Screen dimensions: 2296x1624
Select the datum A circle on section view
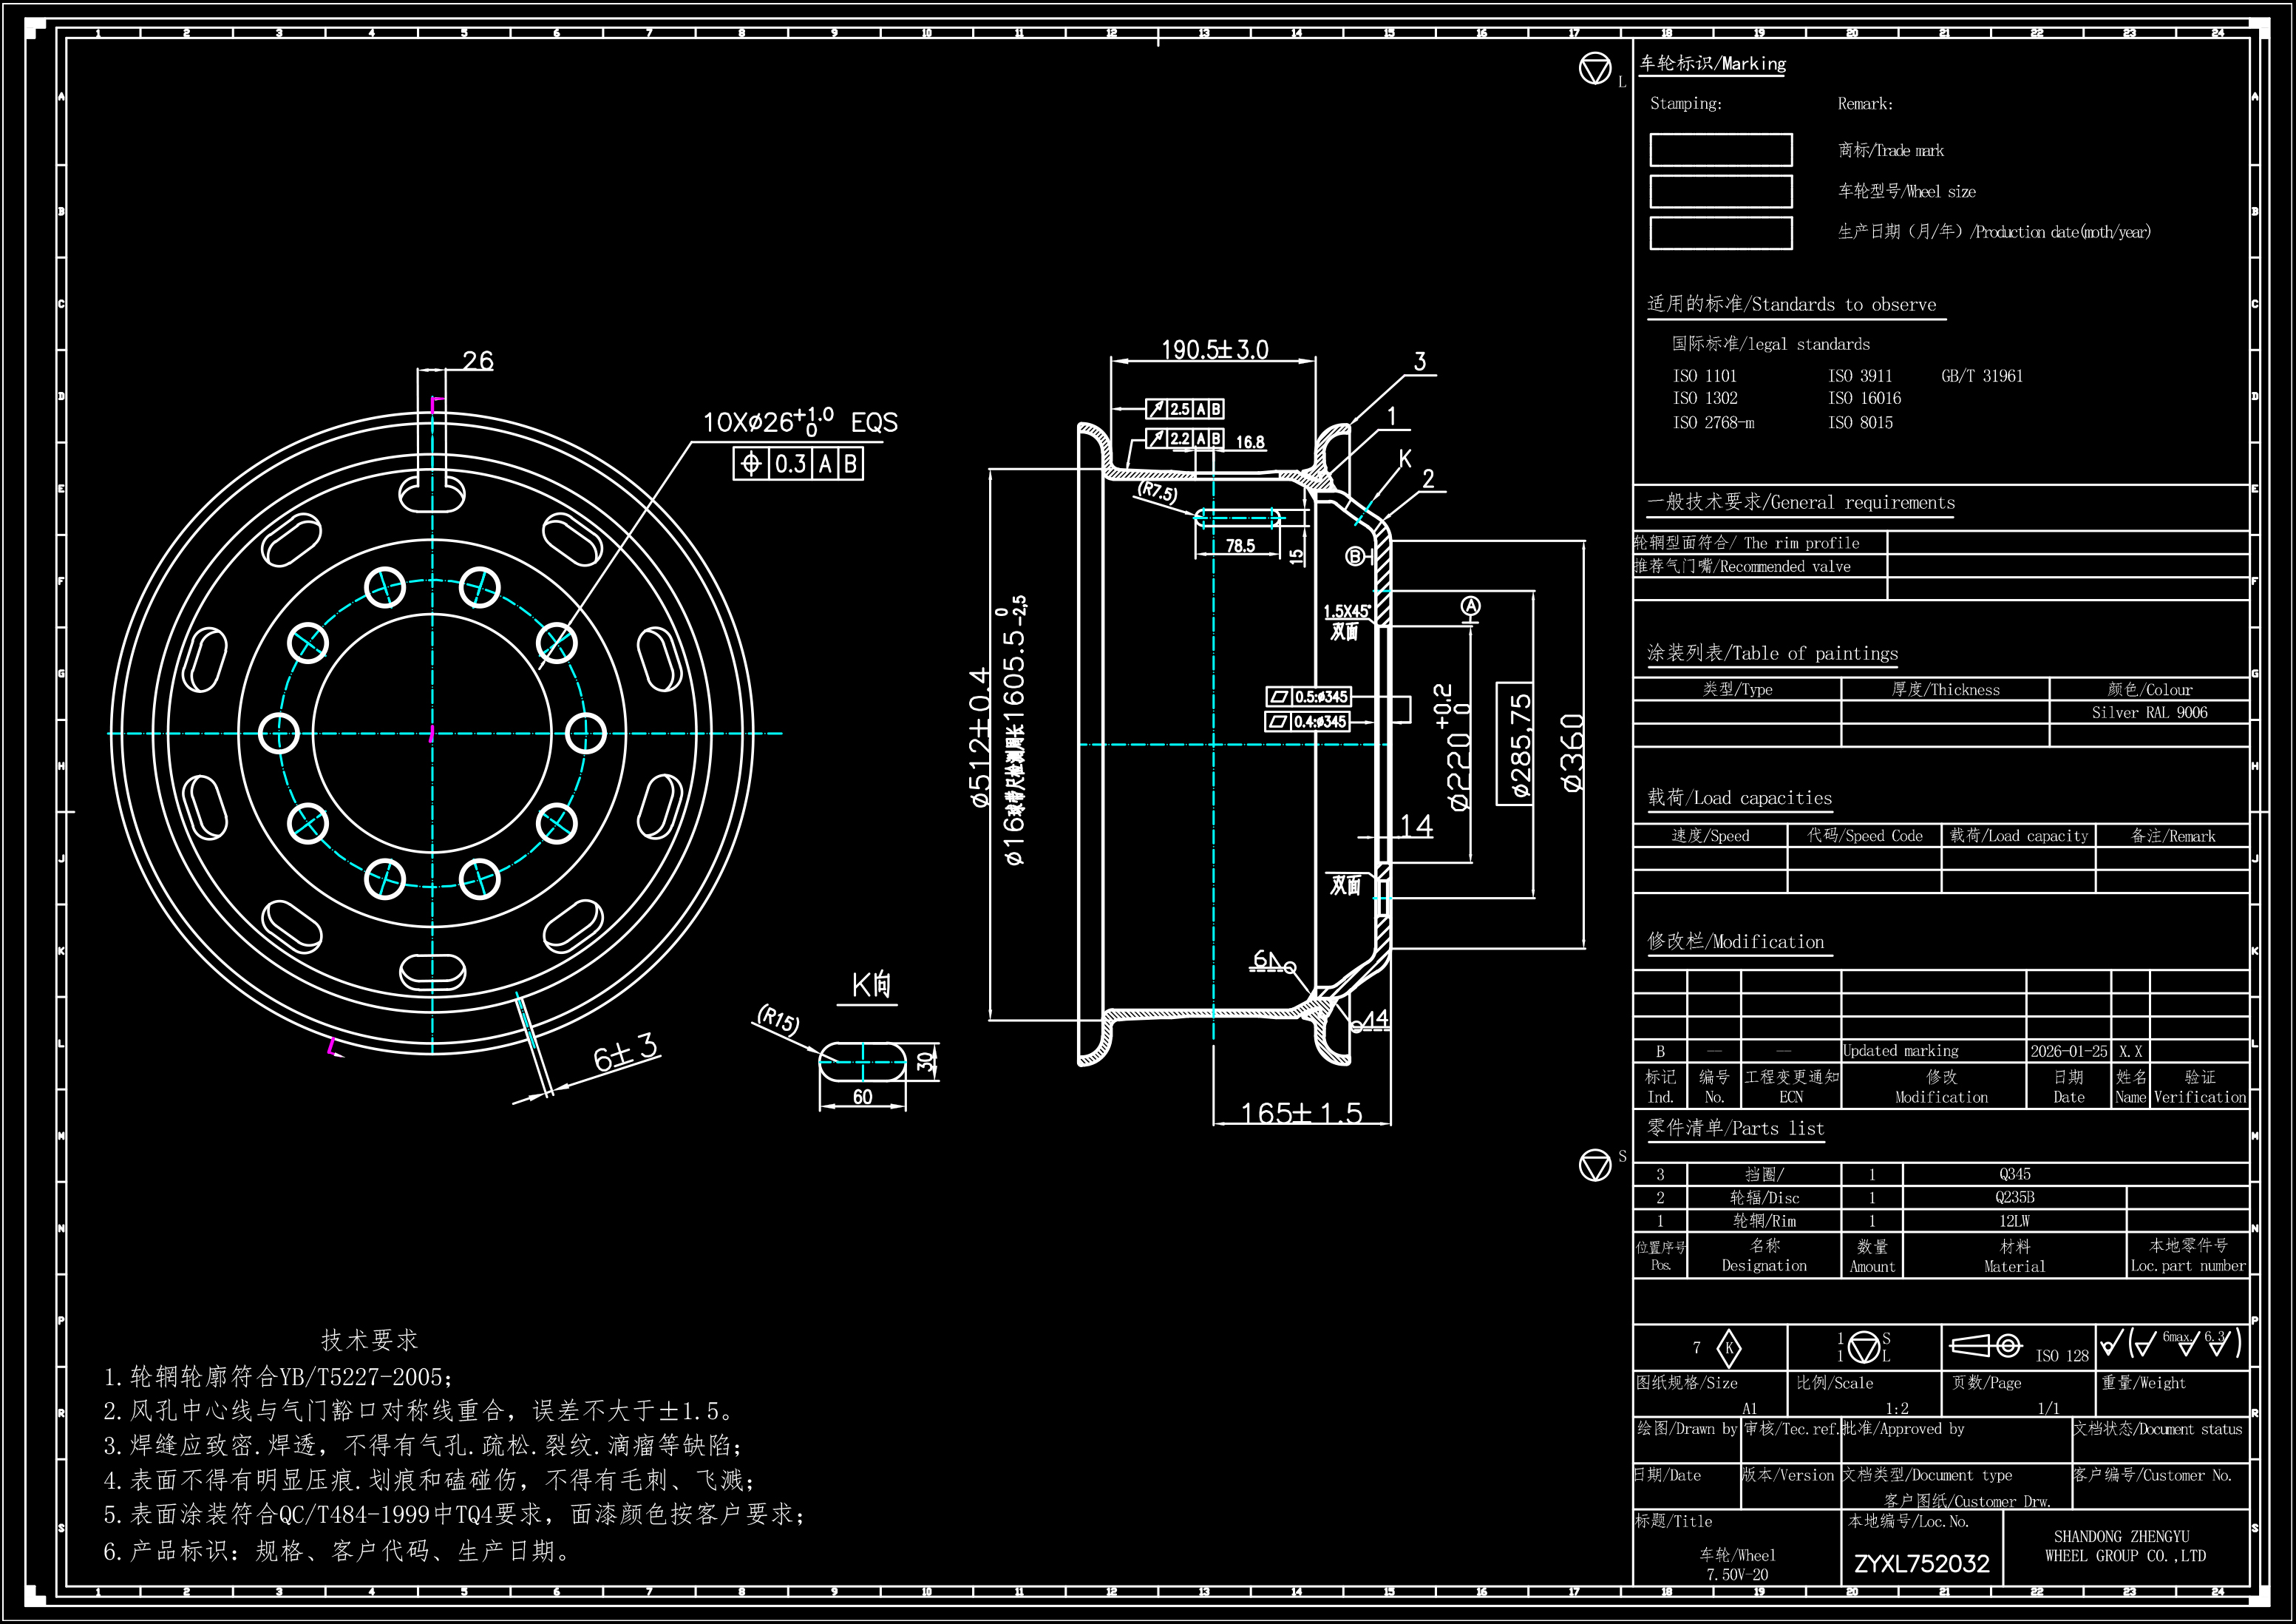(x=1470, y=606)
